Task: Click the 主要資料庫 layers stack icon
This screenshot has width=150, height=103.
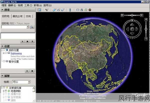Action: click(x=7, y=87)
